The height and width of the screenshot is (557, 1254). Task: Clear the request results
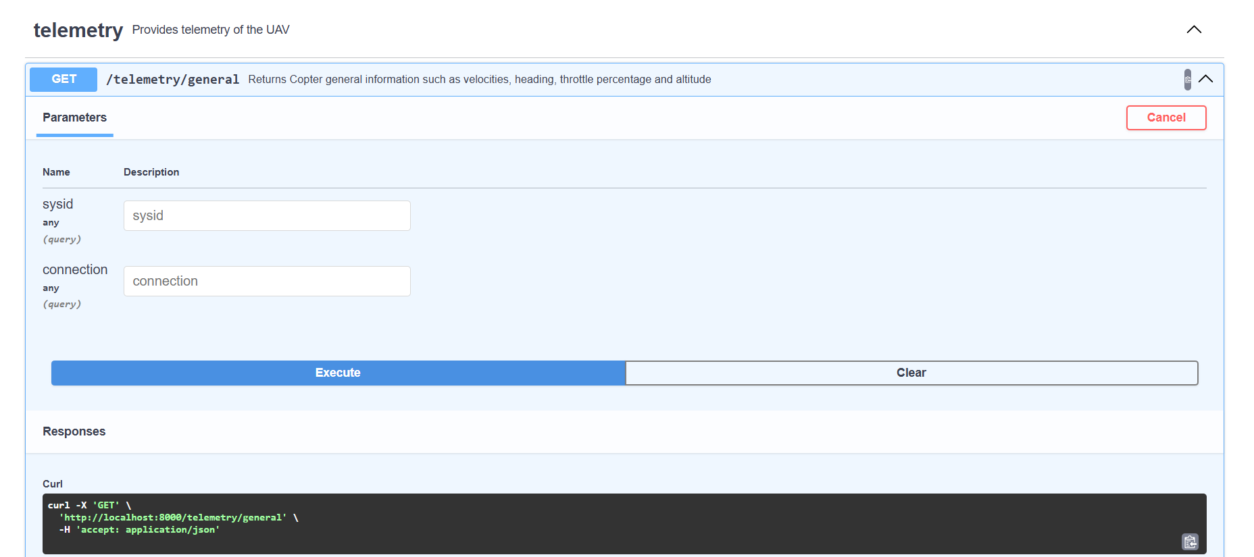tap(911, 373)
